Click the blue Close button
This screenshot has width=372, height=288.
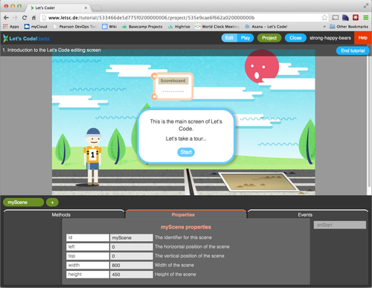click(x=295, y=38)
